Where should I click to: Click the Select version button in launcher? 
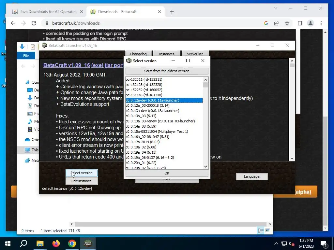coord(82,173)
